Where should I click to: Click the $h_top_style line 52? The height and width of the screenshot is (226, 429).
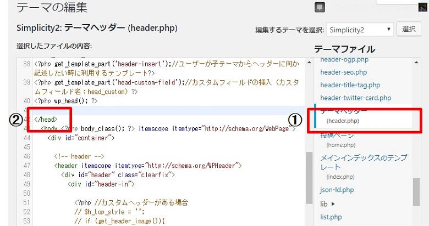coord(109,212)
